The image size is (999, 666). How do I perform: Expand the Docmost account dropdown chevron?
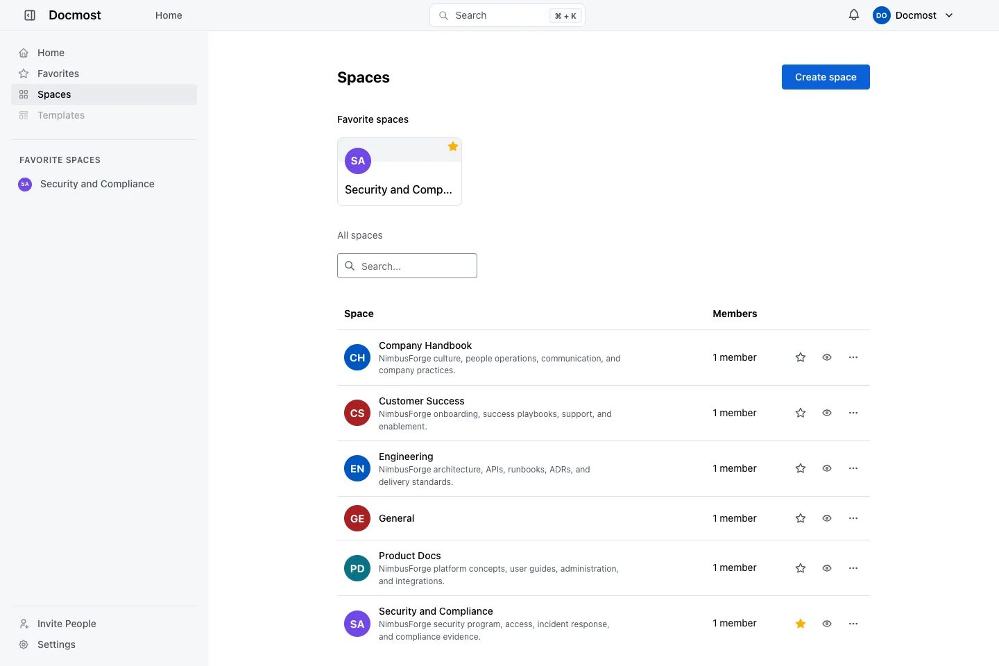tap(949, 15)
